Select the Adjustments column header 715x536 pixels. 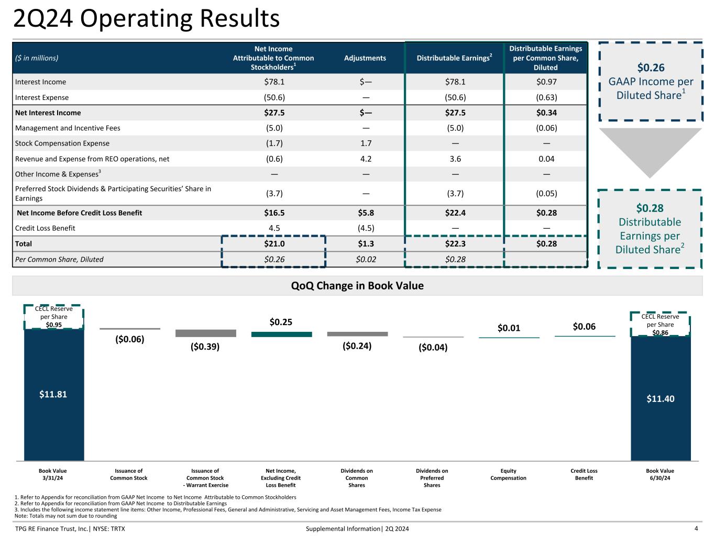(365, 58)
